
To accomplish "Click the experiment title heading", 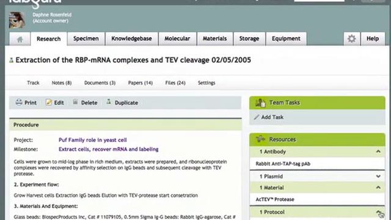I will [x=133, y=60].
